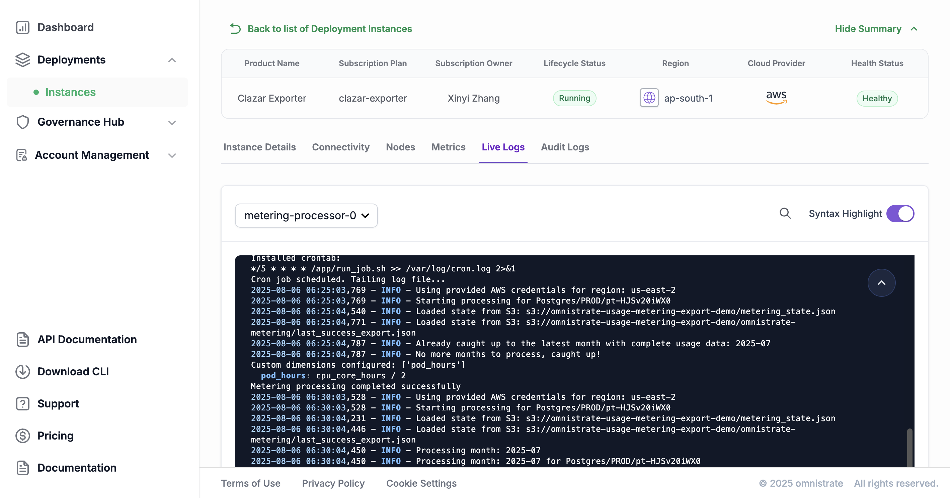
Task: Open Cookie Settings in the footer
Action: tap(421, 483)
